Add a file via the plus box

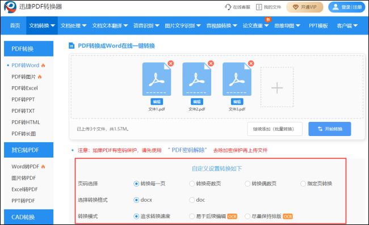277,87
